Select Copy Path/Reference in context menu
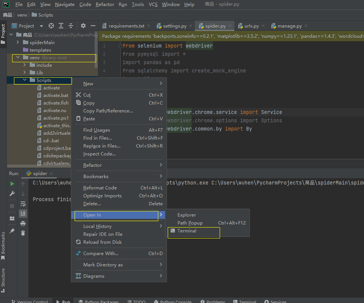Viewport: 364px width, 303px height. tap(108, 111)
